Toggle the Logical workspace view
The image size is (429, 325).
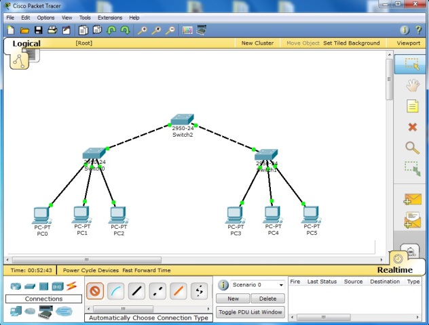[26, 43]
